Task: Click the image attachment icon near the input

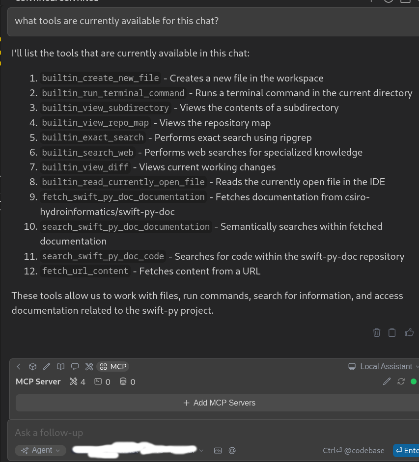Action: 218,450
